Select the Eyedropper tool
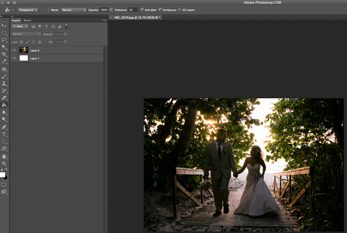The image size is (347, 233). 4,61
